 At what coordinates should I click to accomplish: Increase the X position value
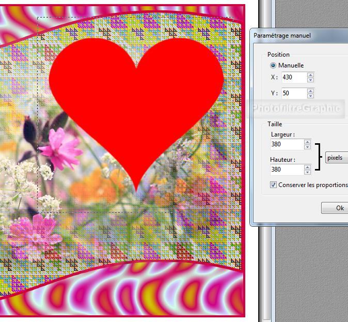point(310,75)
